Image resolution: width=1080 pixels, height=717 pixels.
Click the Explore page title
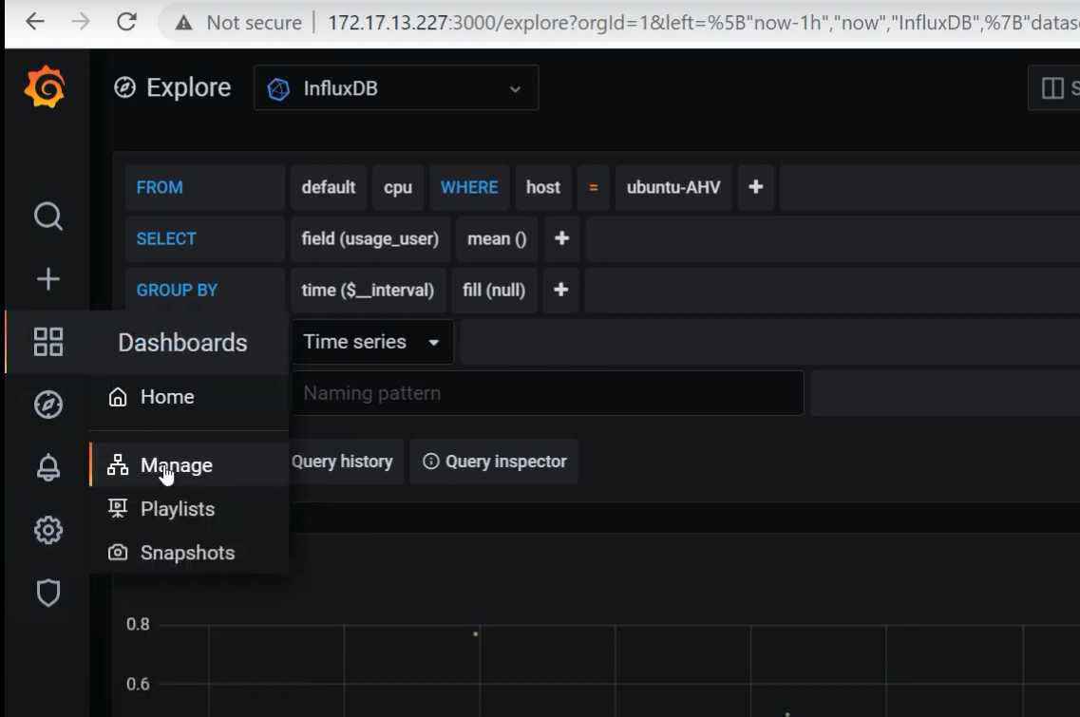click(x=188, y=87)
